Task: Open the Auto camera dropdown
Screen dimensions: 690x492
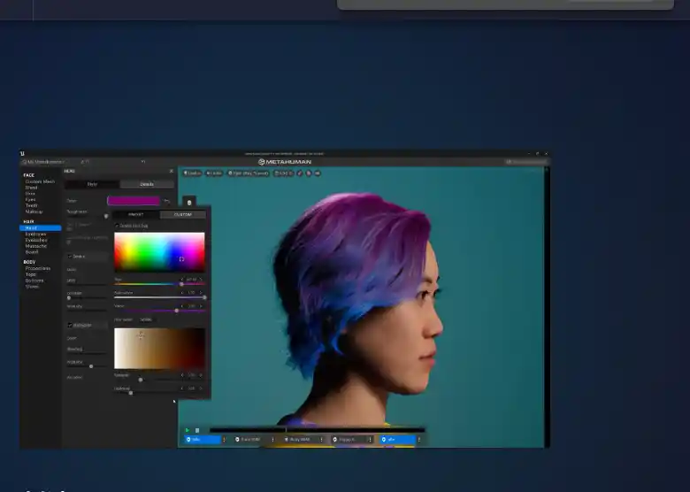Action: click(x=214, y=173)
